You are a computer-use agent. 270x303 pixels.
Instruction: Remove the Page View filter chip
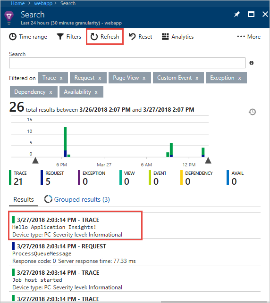coord(144,78)
